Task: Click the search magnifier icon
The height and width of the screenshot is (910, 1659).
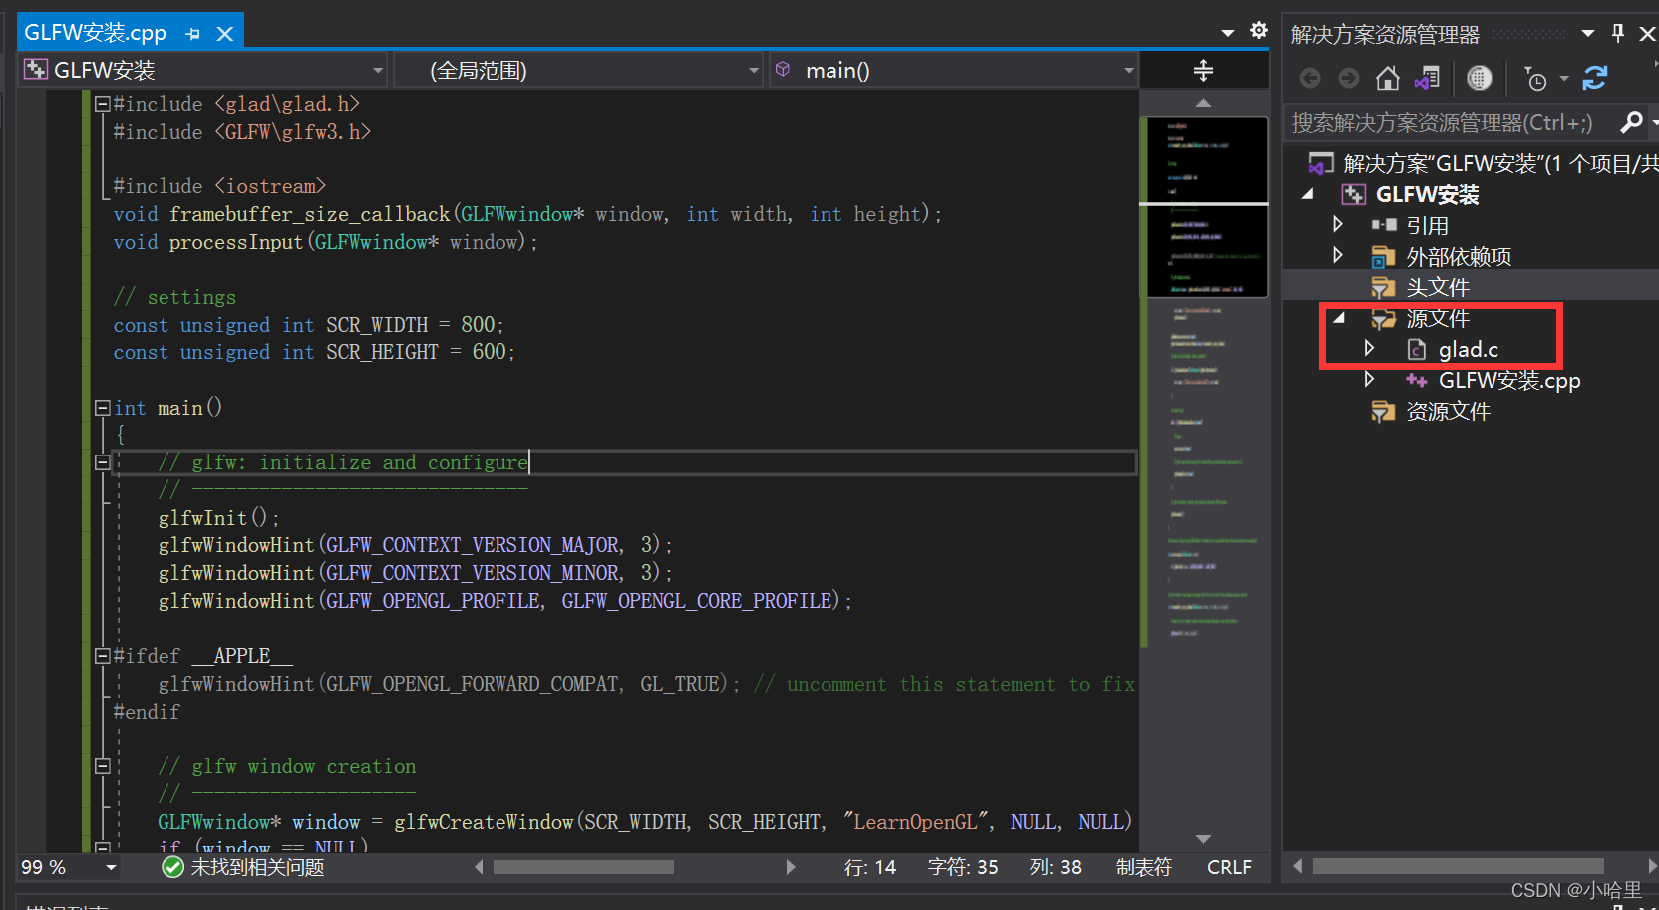Action: 1632,122
